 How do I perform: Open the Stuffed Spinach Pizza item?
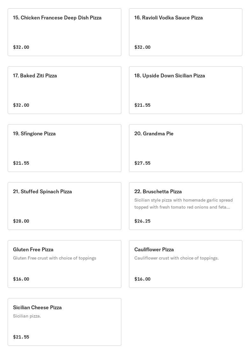[64, 206]
